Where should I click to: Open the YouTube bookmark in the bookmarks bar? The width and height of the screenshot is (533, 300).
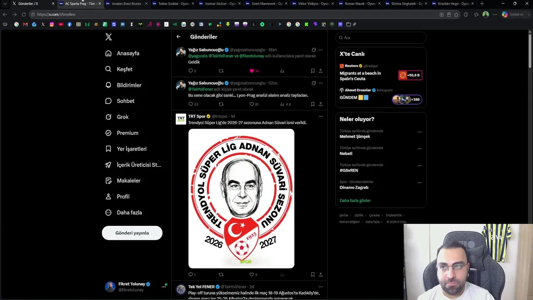pos(60,24)
